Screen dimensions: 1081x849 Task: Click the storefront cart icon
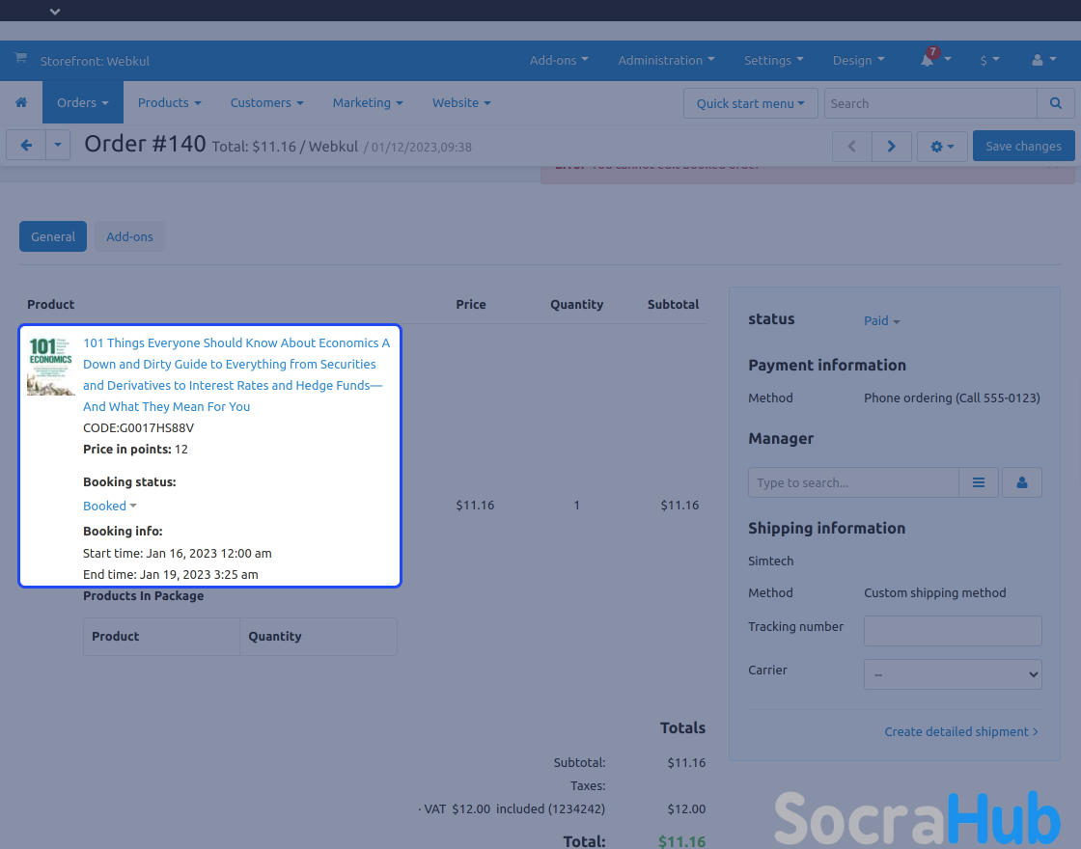[20, 60]
